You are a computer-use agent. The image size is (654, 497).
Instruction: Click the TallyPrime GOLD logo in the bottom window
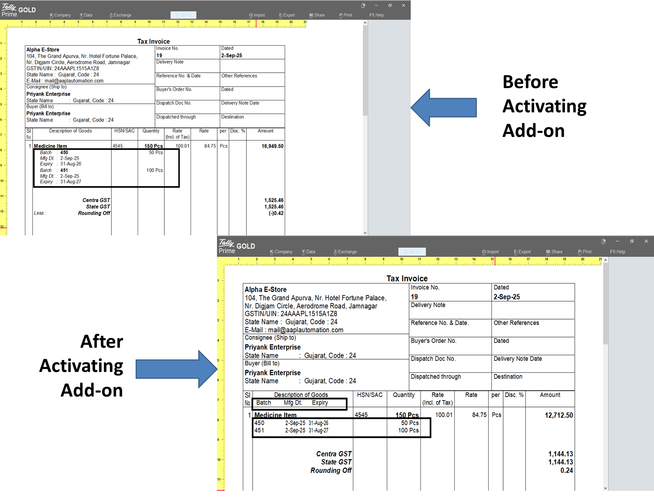tap(237, 246)
